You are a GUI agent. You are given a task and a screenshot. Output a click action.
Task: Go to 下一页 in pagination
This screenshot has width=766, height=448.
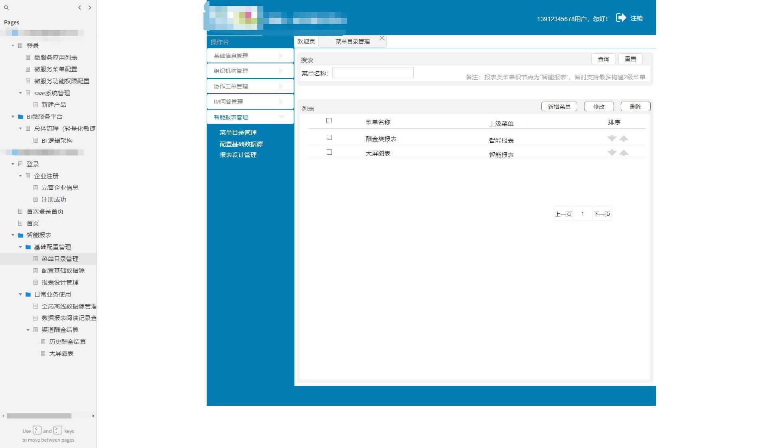(602, 214)
